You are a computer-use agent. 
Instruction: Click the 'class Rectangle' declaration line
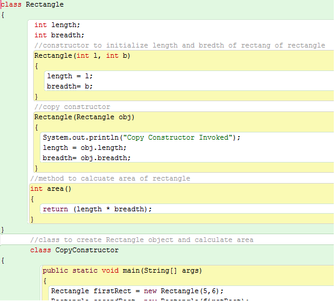[33, 4]
